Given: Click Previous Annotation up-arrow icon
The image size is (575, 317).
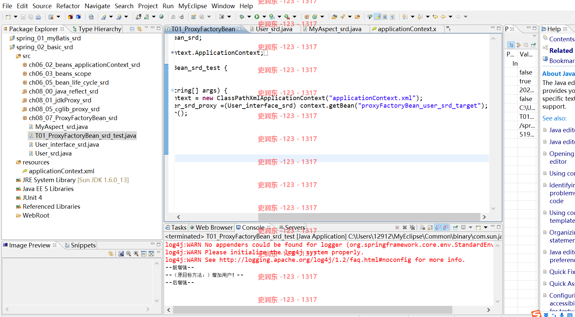Looking at the screenshot, I should [420, 17].
